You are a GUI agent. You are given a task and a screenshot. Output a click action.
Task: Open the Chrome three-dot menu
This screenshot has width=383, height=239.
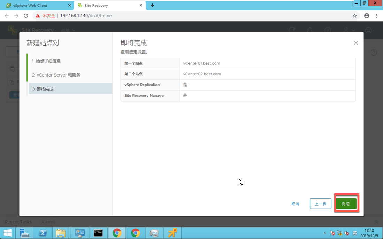tap(376, 16)
